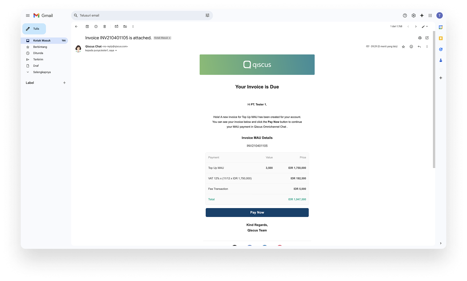Click the email subject line

pyautogui.click(x=118, y=38)
